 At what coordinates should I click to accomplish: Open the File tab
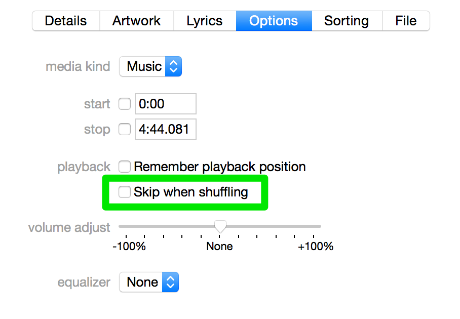(406, 21)
